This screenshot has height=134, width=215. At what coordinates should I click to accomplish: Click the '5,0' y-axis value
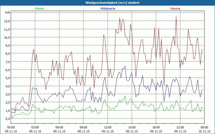point(8,78)
